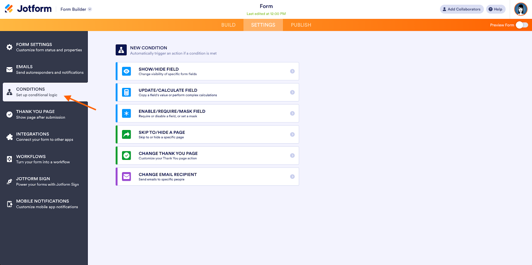Screen dimensions: 532x265
Task: Open the Form Builder dropdown
Action: [76, 9]
